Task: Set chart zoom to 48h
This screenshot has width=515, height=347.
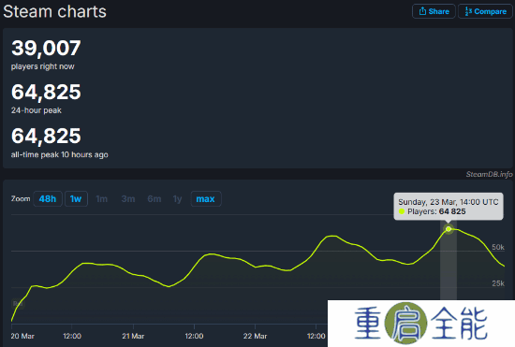Action: pos(48,199)
